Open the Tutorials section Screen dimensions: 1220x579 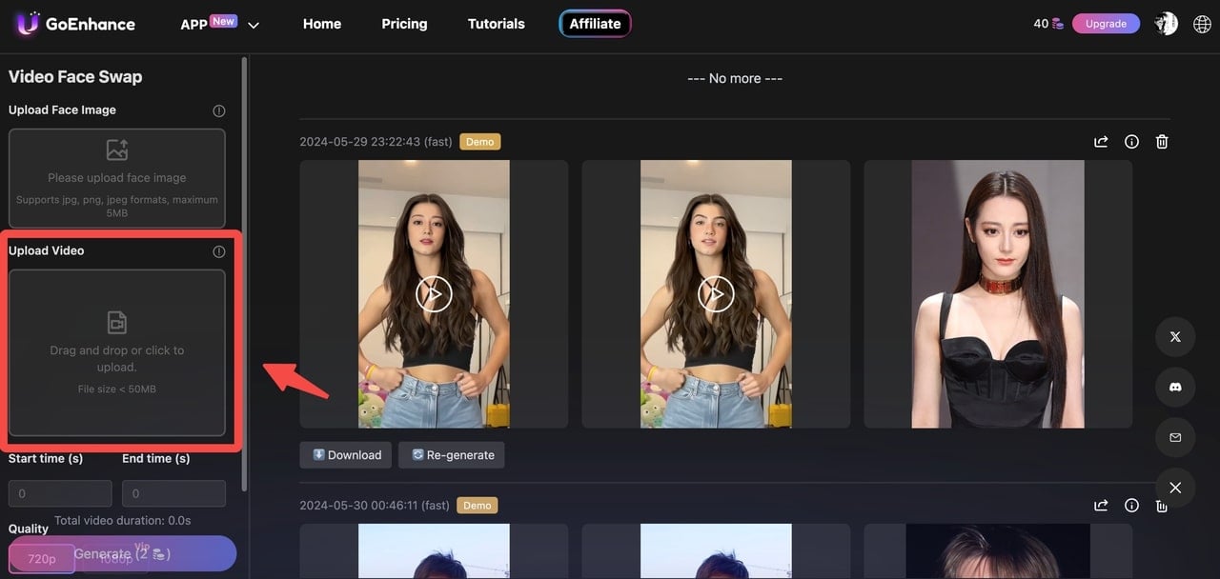pyautogui.click(x=497, y=24)
